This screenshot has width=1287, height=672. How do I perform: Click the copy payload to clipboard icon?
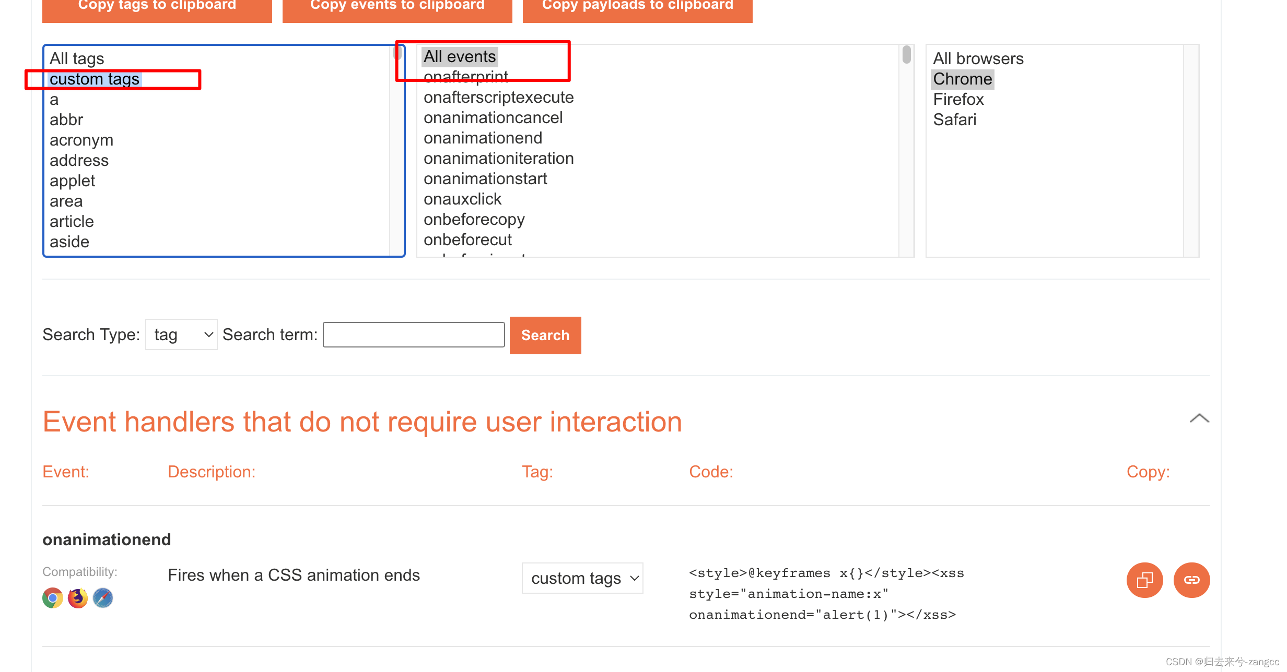pos(1144,580)
